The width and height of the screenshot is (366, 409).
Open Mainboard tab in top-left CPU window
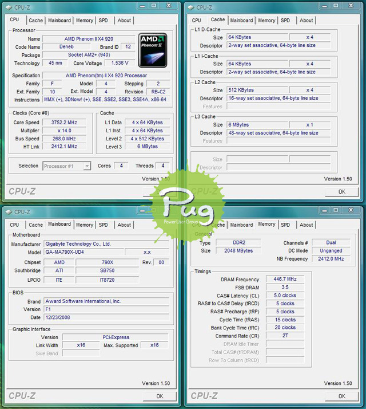coord(59,21)
